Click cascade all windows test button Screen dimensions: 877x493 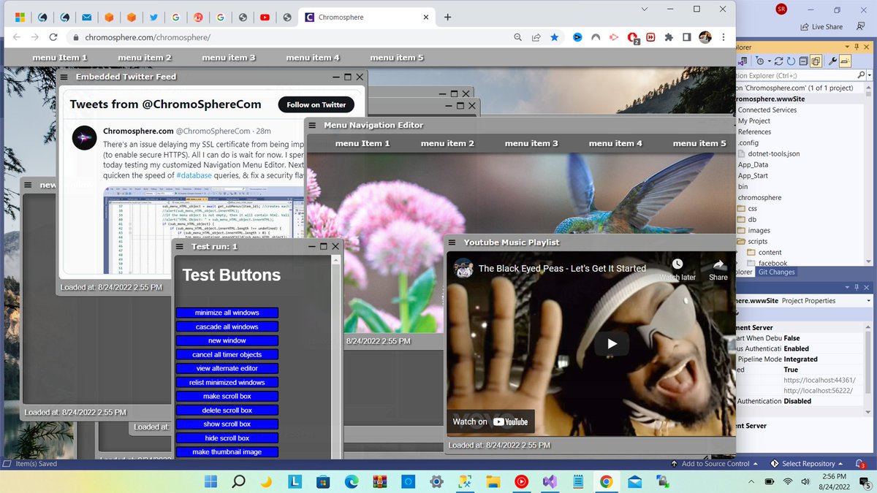tap(227, 326)
